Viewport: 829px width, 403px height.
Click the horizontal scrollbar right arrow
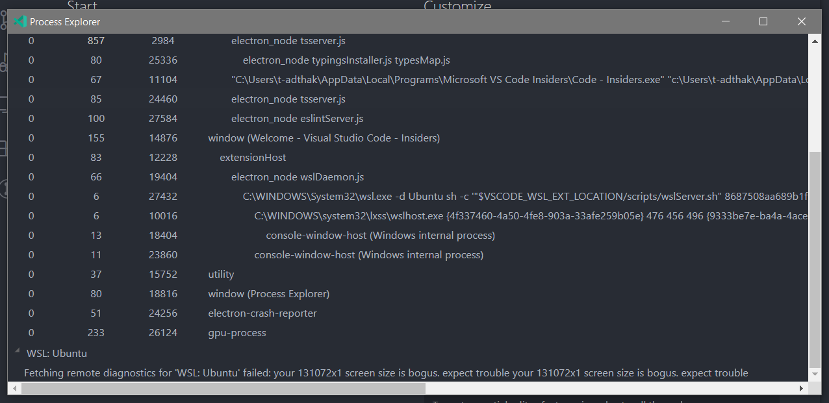tap(802, 388)
